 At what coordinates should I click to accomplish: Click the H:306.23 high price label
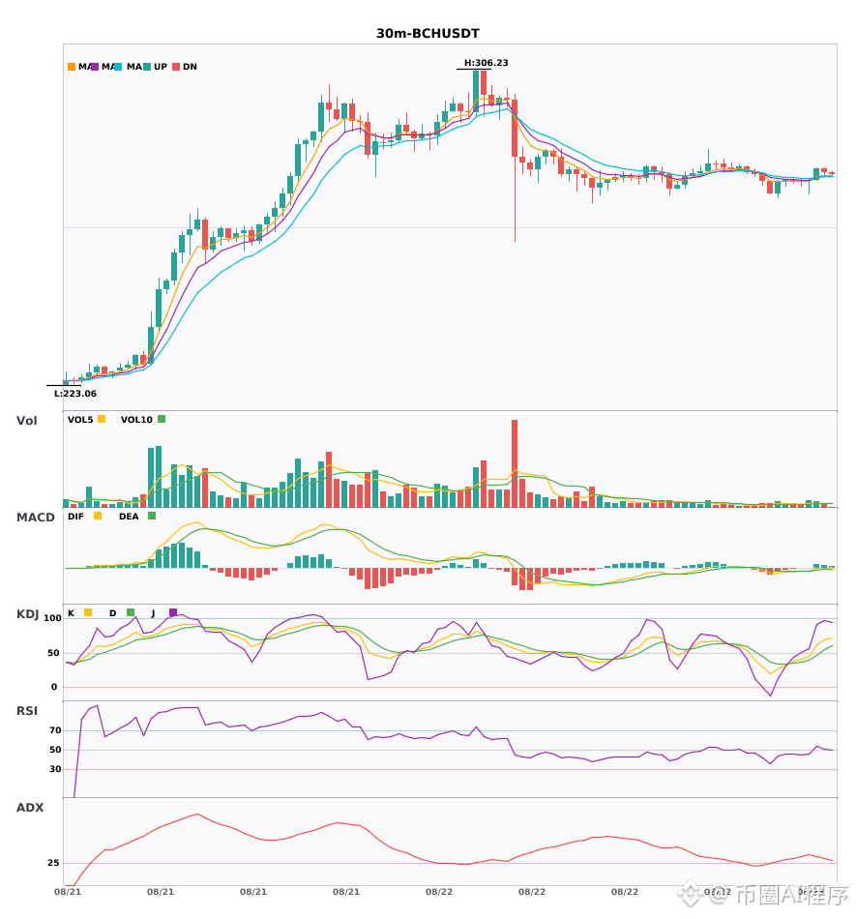pyautogui.click(x=487, y=63)
